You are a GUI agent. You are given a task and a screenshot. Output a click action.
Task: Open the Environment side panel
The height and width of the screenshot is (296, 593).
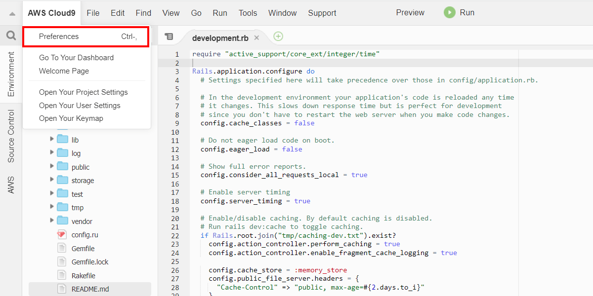pos(11,74)
